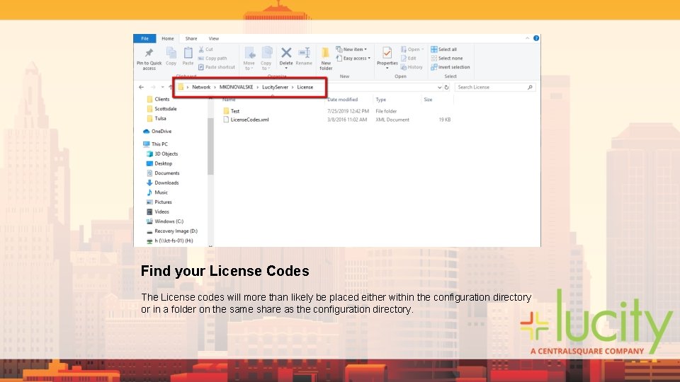The width and height of the screenshot is (680, 382).
Task: Open Videos in navigation pane
Action: click(x=161, y=212)
